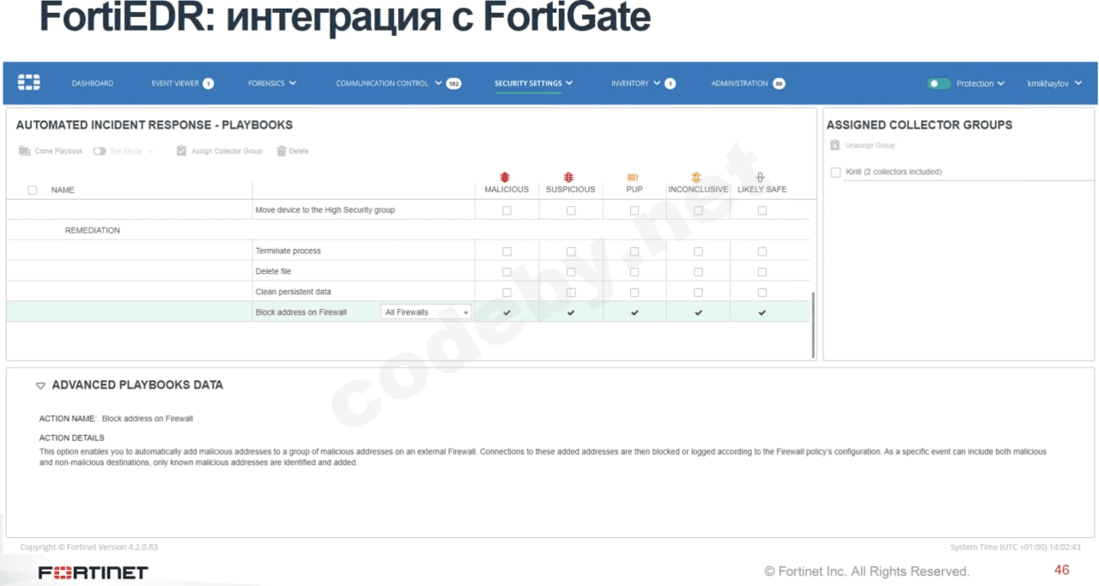
Task: Open the Set Mode dropdown arrow
Action: pos(151,151)
